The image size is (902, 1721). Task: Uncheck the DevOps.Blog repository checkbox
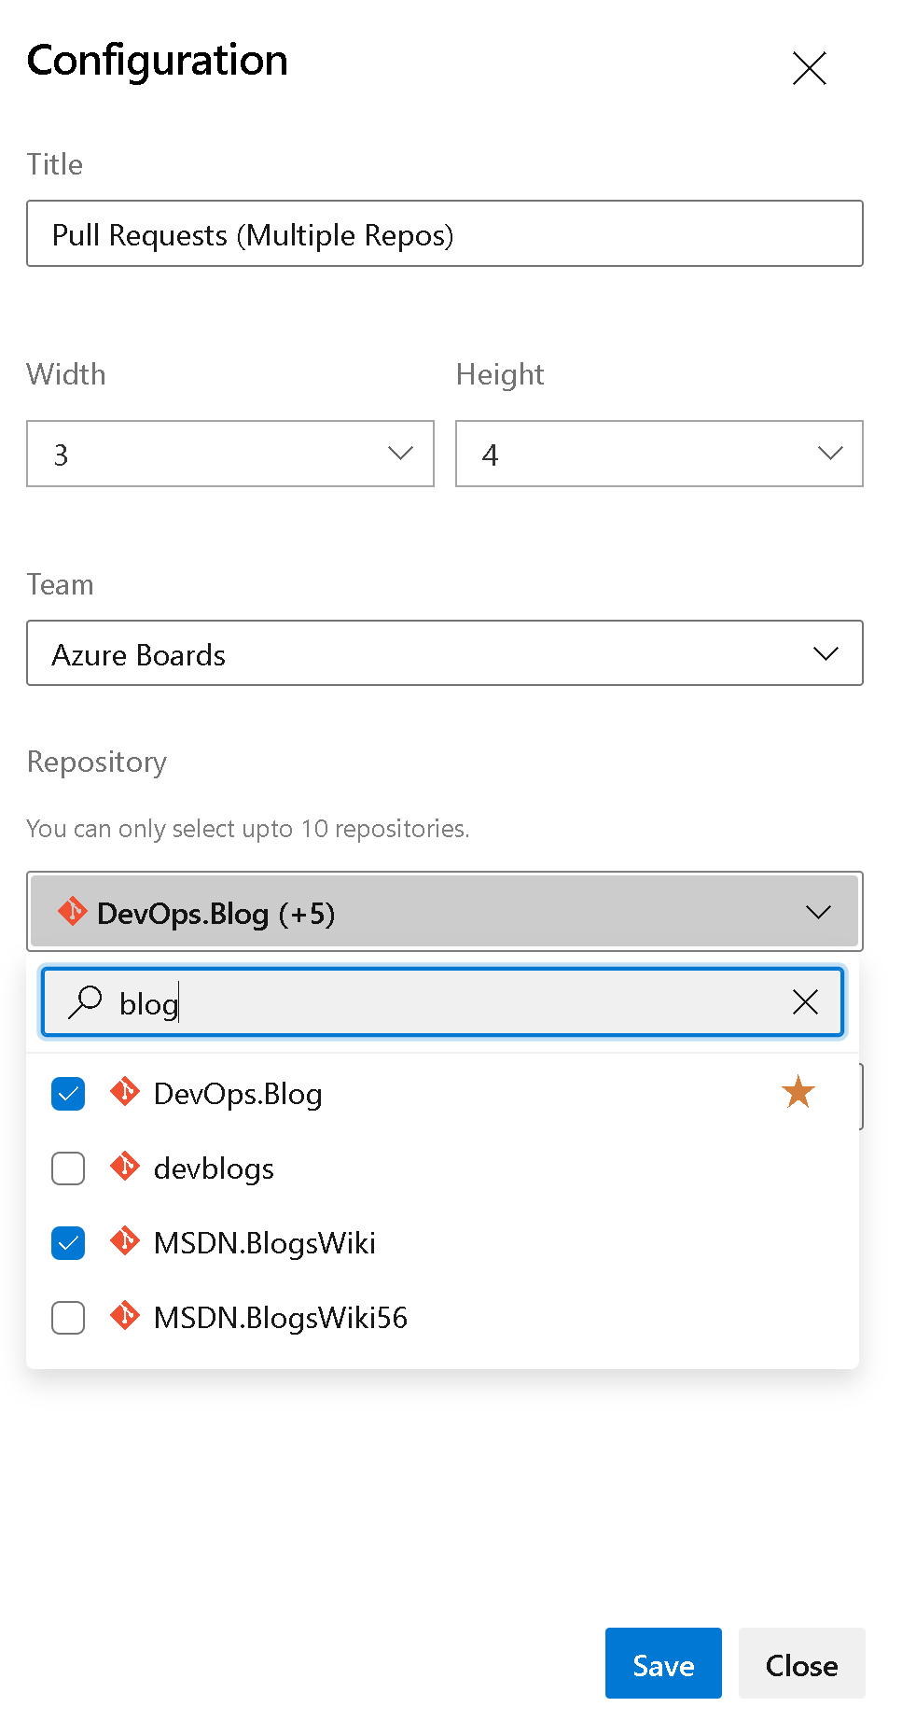[x=68, y=1094]
